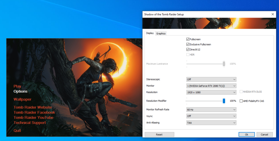279x141 pixels.
Task: Confirm settings with the Ok button
Action: (246, 134)
